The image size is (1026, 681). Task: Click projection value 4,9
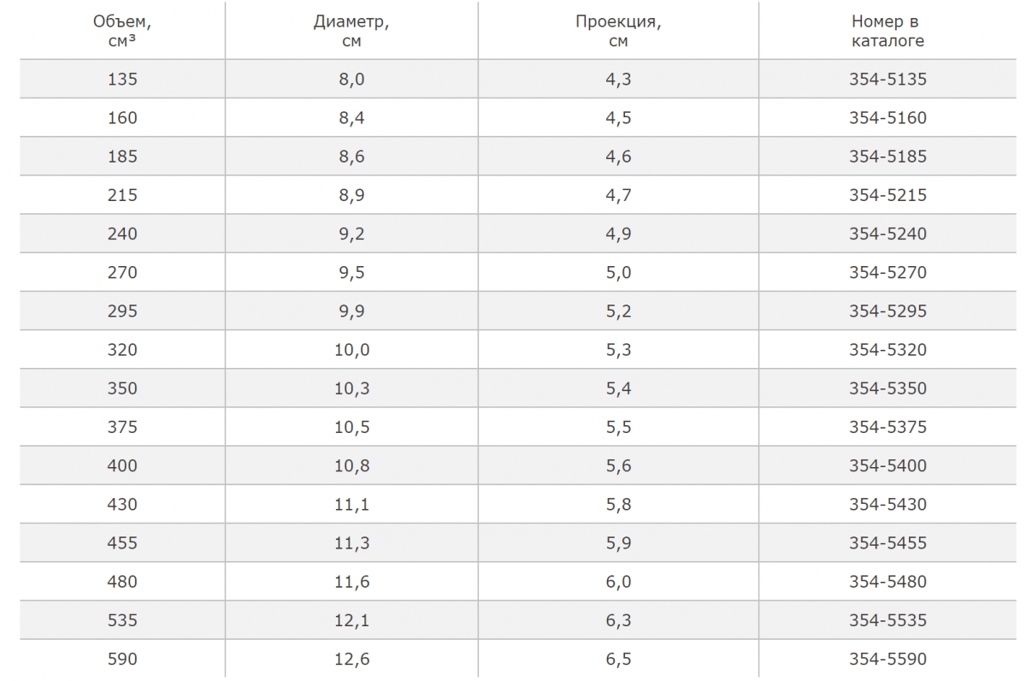point(618,234)
